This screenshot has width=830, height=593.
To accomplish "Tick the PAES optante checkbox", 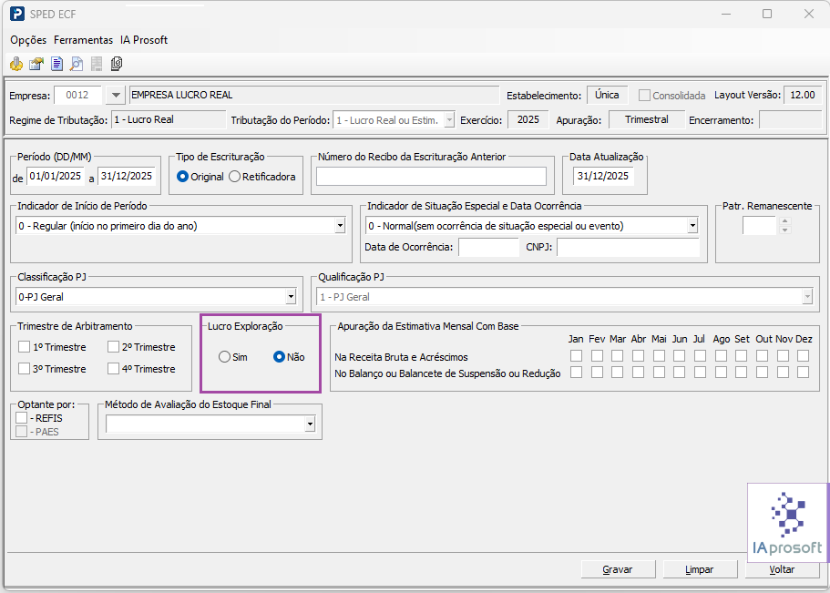I will click(21, 432).
